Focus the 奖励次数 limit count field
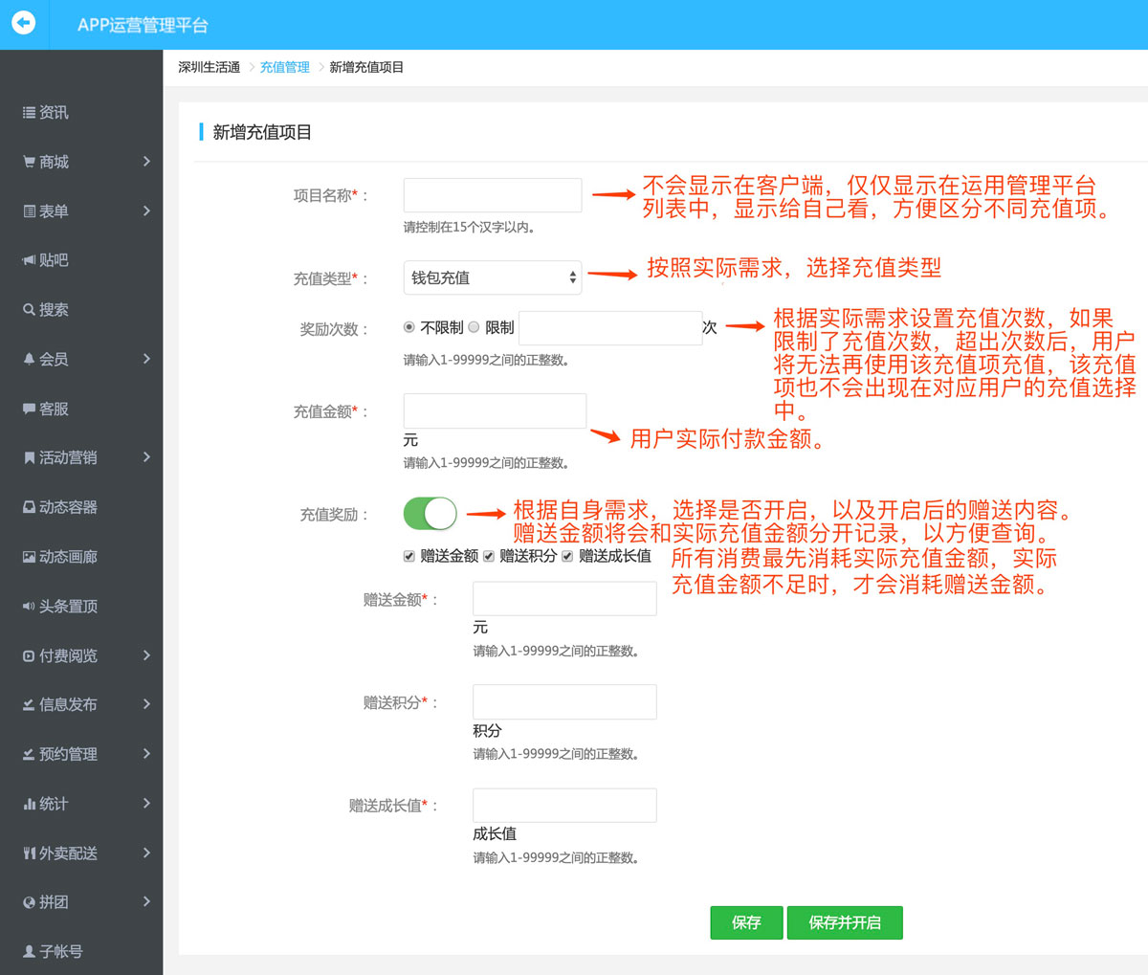 (x=610, y=328)
